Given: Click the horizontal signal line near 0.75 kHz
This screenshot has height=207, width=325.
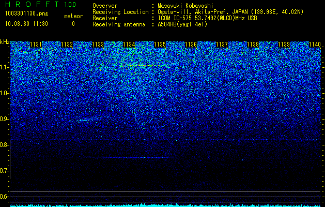Looking at the screenshot, I should [135, 158].
